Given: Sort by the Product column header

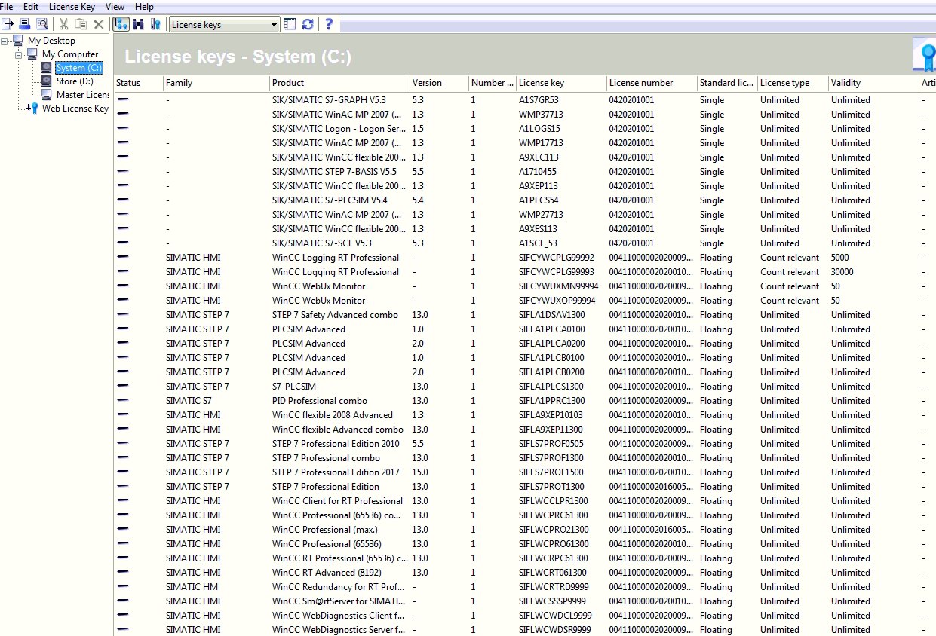Looking at the screenshot, I should pyautogui.click(x=339, y=83).
